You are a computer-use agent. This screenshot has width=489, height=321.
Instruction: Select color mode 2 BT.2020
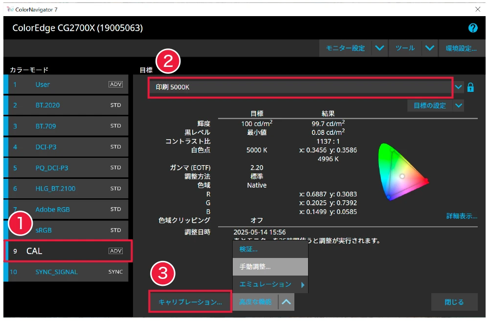[x=66, y=106]
